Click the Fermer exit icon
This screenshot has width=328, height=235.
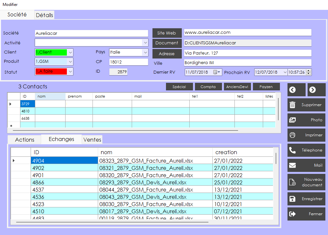point(292,214)
